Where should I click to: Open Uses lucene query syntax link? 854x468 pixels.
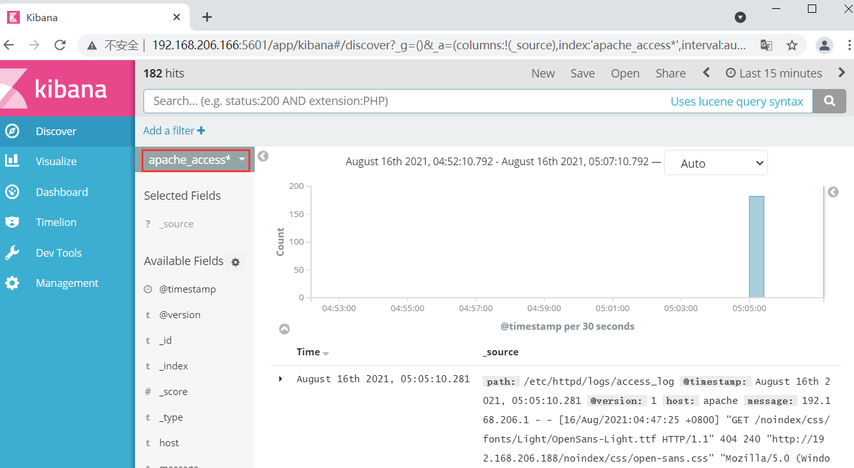coord(737,101)
